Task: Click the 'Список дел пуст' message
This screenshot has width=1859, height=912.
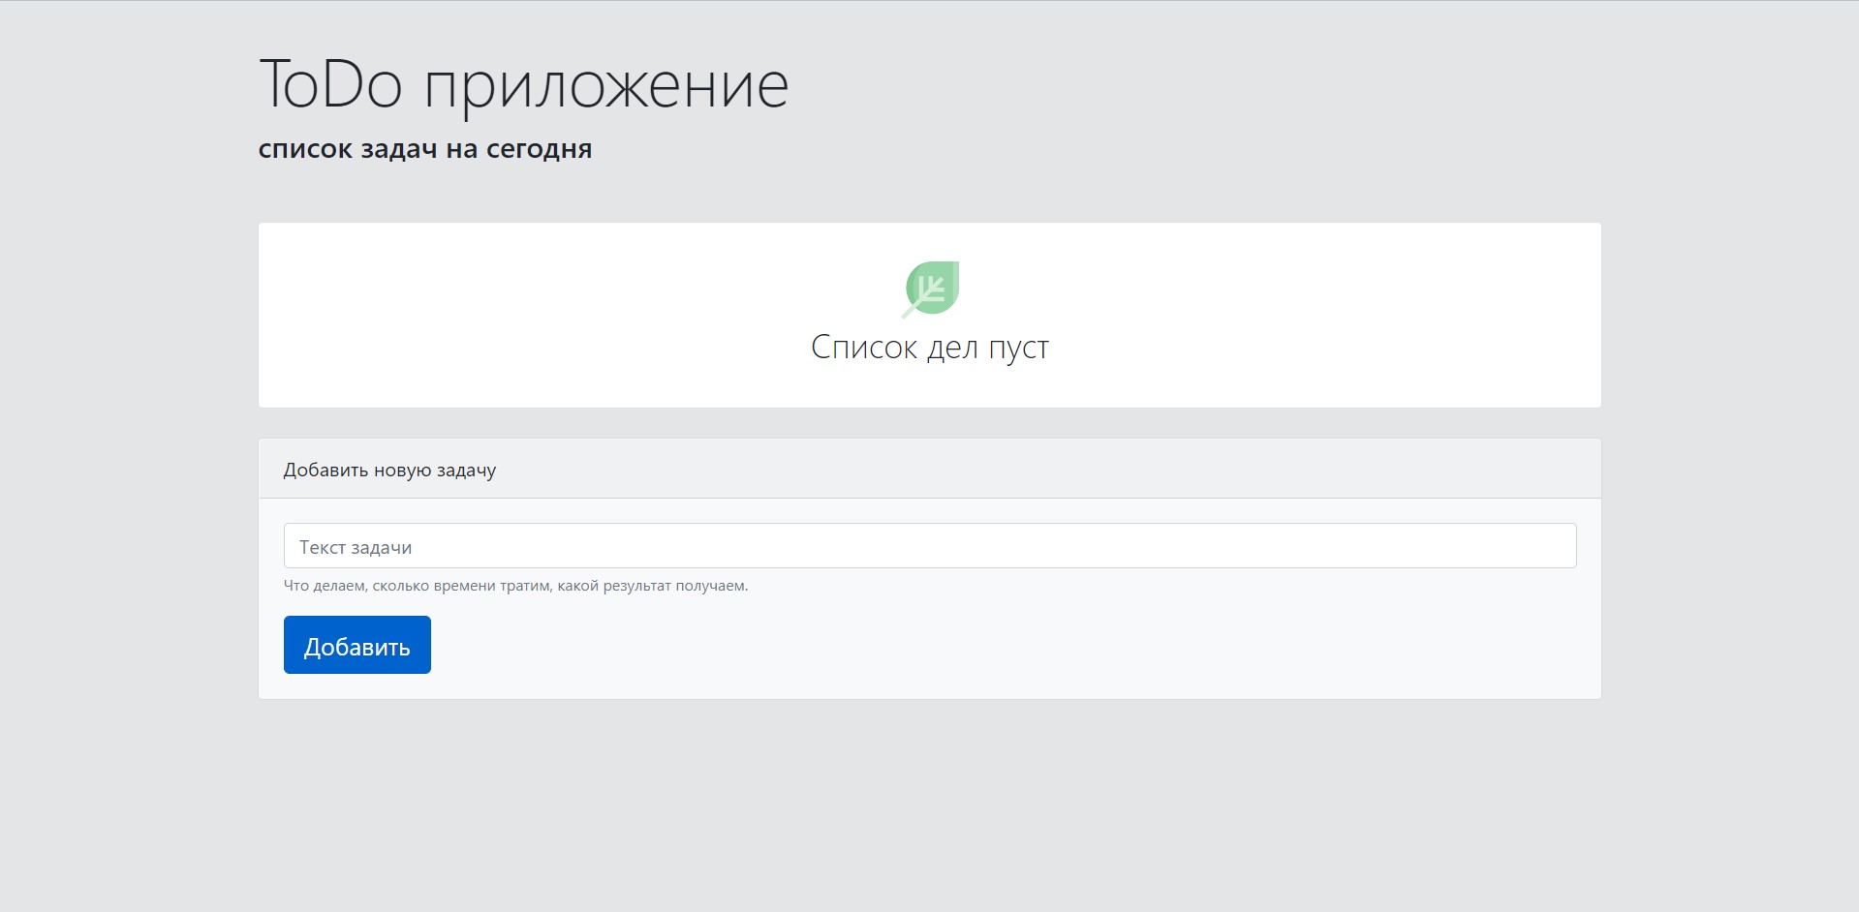Action: point(930,347)
